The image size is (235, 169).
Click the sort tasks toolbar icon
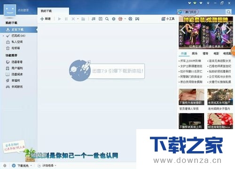[x=94, y=19]
